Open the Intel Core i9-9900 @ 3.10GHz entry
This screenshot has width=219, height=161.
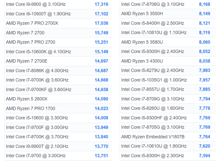[36, 4]
